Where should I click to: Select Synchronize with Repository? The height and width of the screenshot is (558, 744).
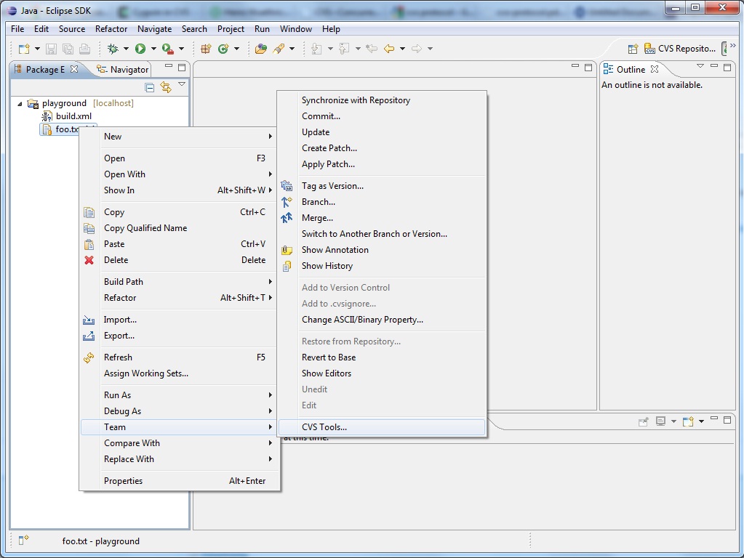382,100
